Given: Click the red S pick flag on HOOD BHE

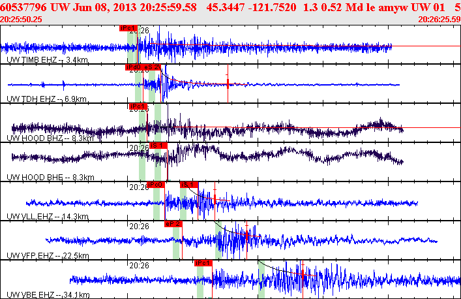Looking at the screenshot, I should coord(158,146).
